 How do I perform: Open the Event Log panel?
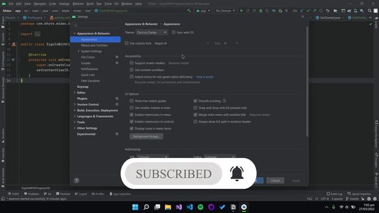point(334,193)
